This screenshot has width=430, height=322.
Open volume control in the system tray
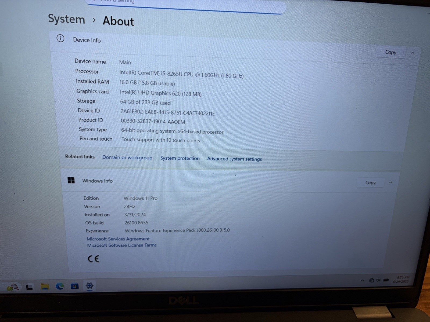pyautogui.click(x=378, y=280)
